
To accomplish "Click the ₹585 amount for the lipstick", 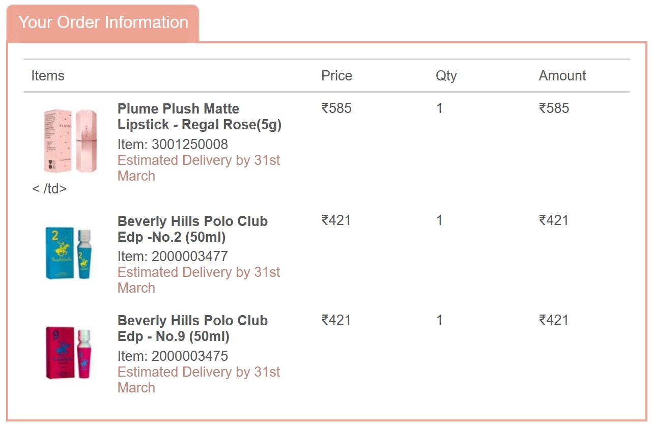I will coord(554,108).
